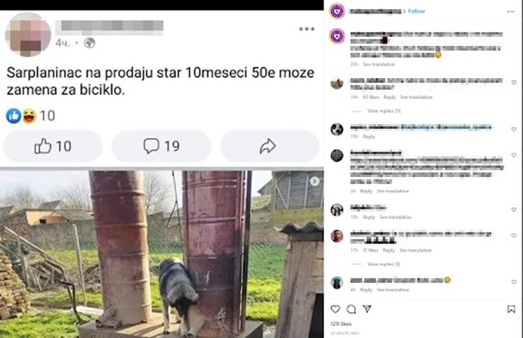
Task: Open Facebook comments button showing 19
Action: pos(161,146)
